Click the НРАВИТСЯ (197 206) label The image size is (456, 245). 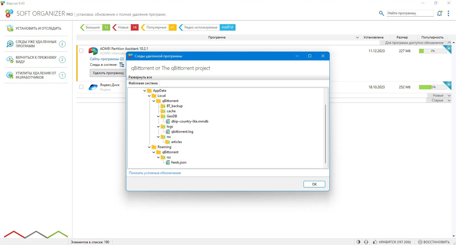point(395,242)
